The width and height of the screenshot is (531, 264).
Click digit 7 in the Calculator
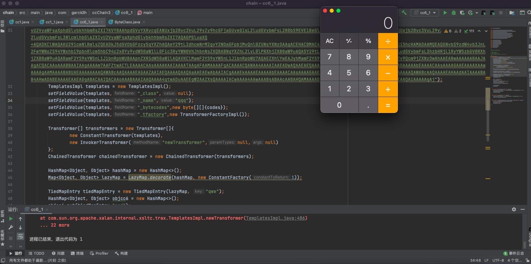[330, 57]
